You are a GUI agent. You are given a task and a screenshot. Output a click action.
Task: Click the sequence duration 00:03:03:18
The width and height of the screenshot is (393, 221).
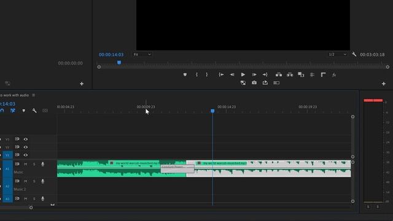(x=372, y=55)
